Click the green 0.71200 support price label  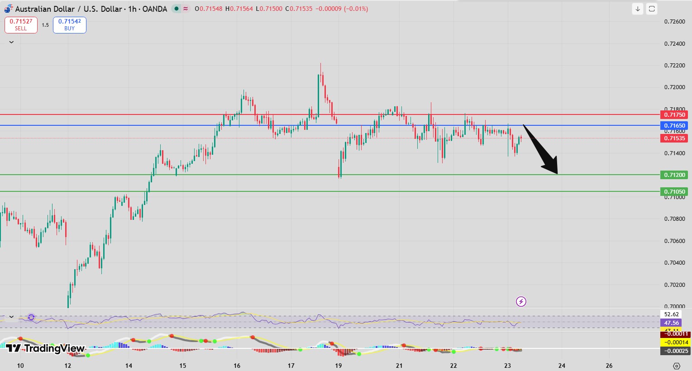tap(675, 175)
